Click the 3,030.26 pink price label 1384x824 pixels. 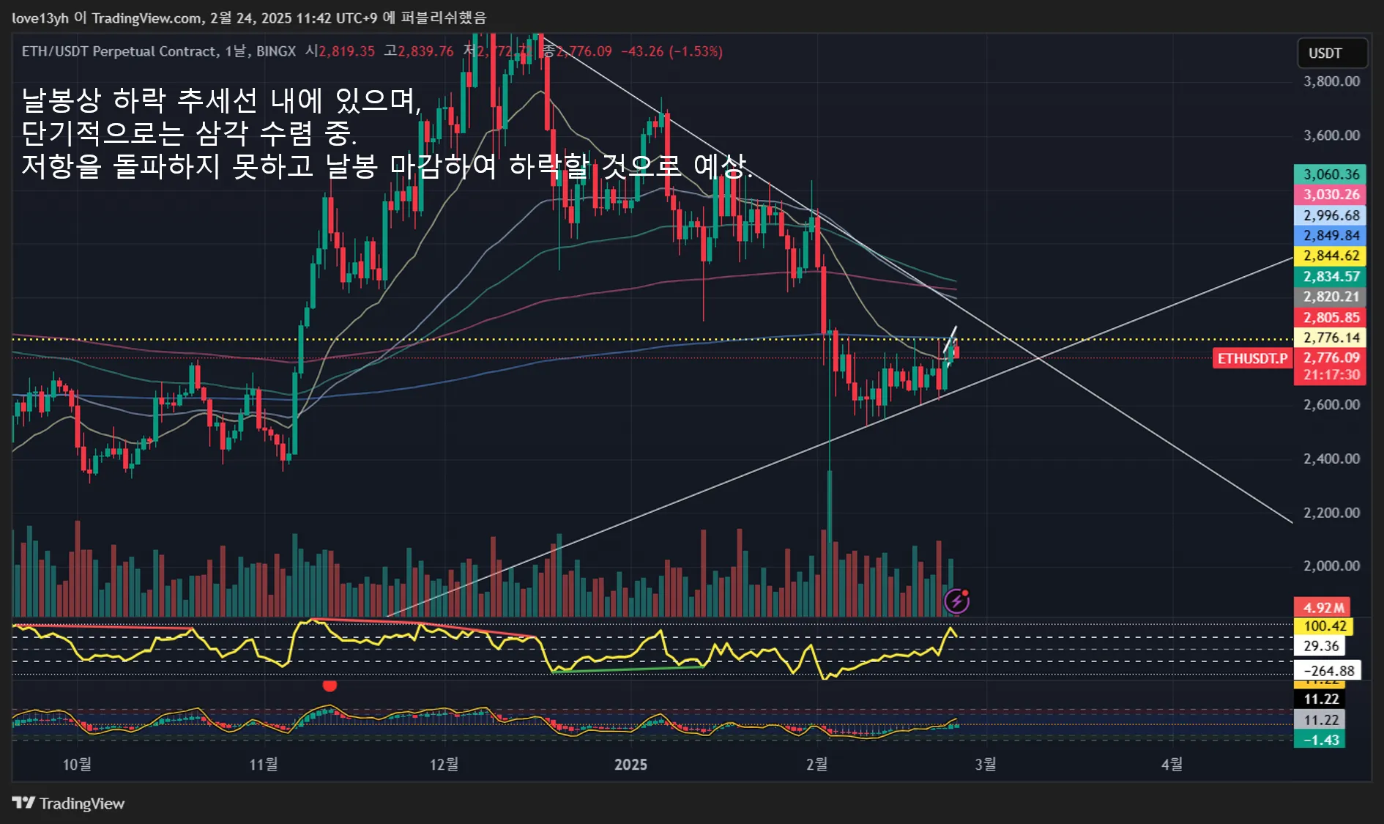(1330, 195)
